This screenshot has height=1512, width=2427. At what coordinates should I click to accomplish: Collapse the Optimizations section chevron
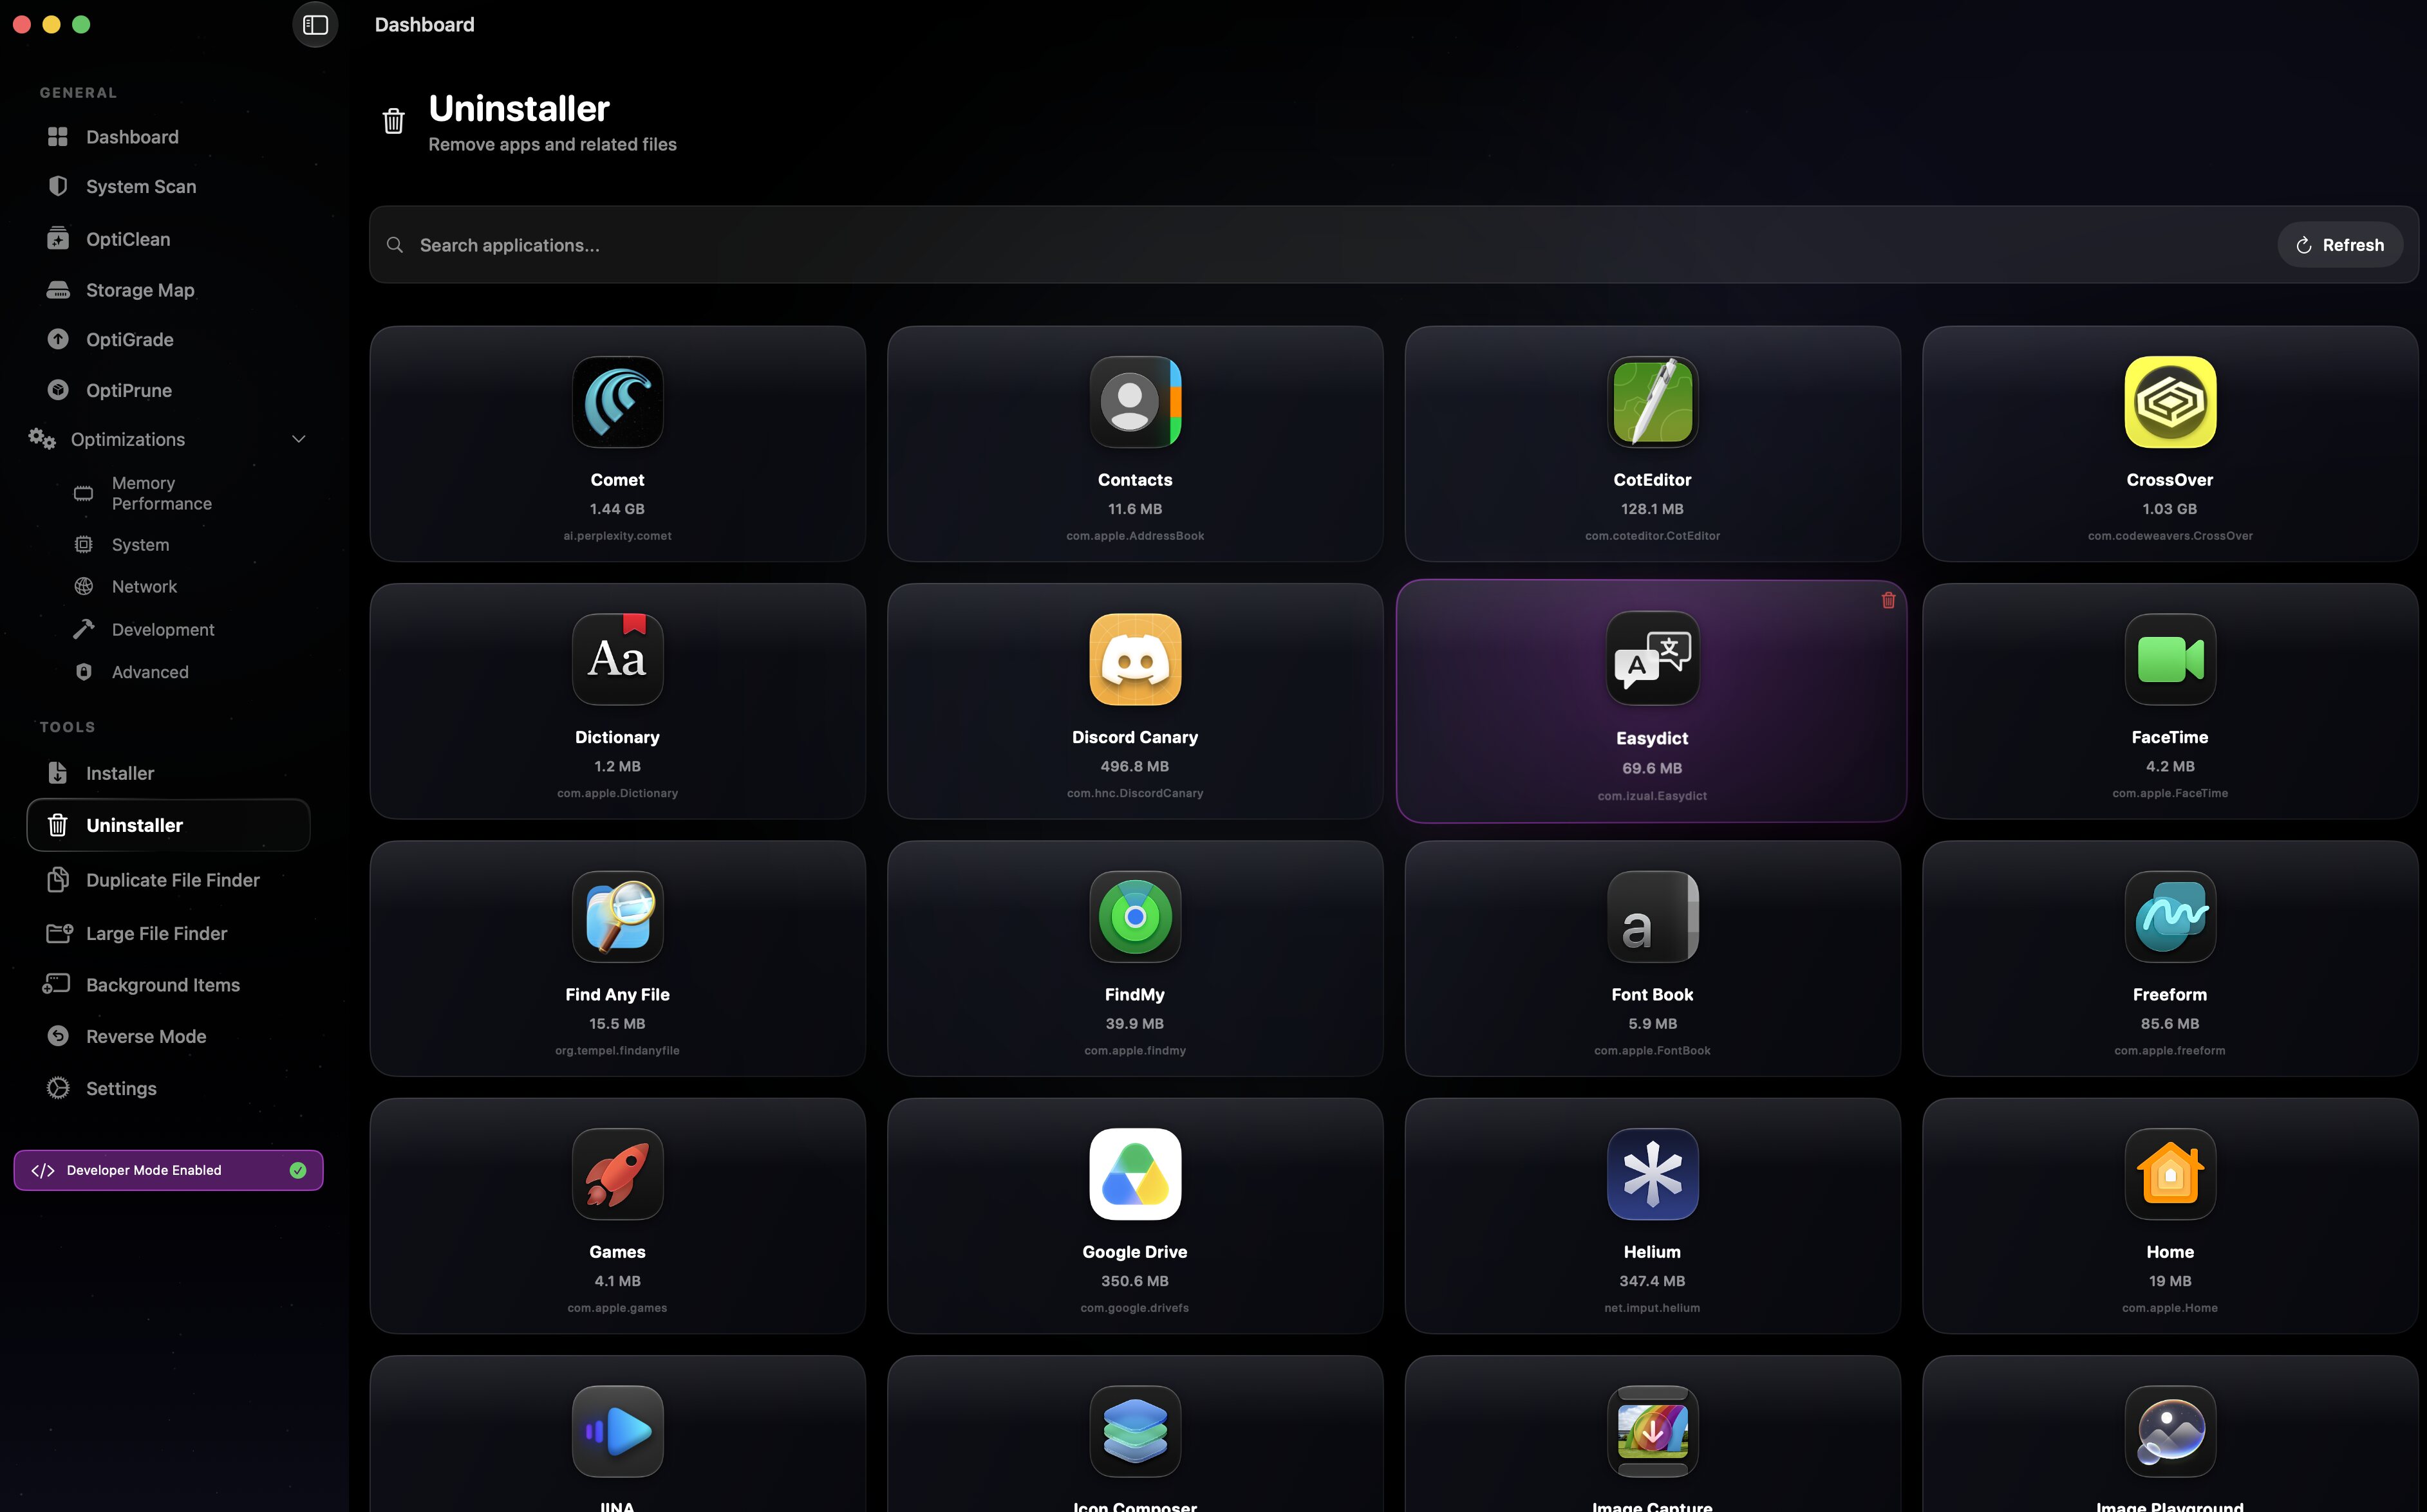(298, 439)
